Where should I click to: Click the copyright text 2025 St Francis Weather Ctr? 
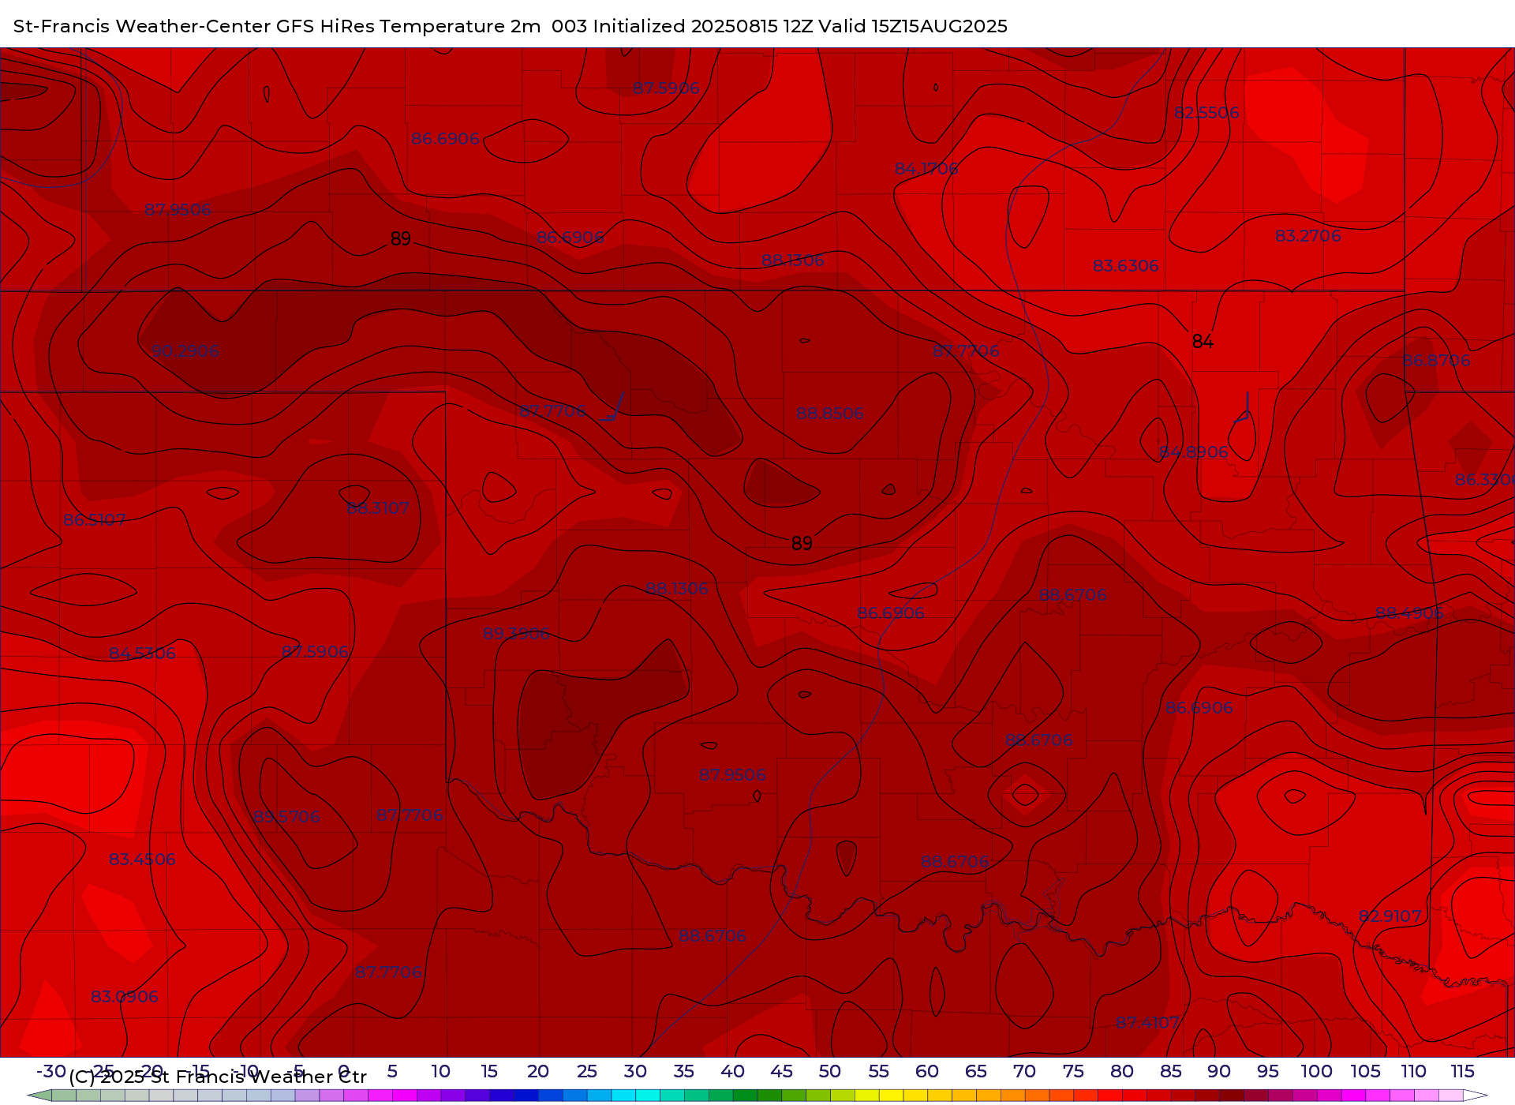click(x=218, y=1077)
